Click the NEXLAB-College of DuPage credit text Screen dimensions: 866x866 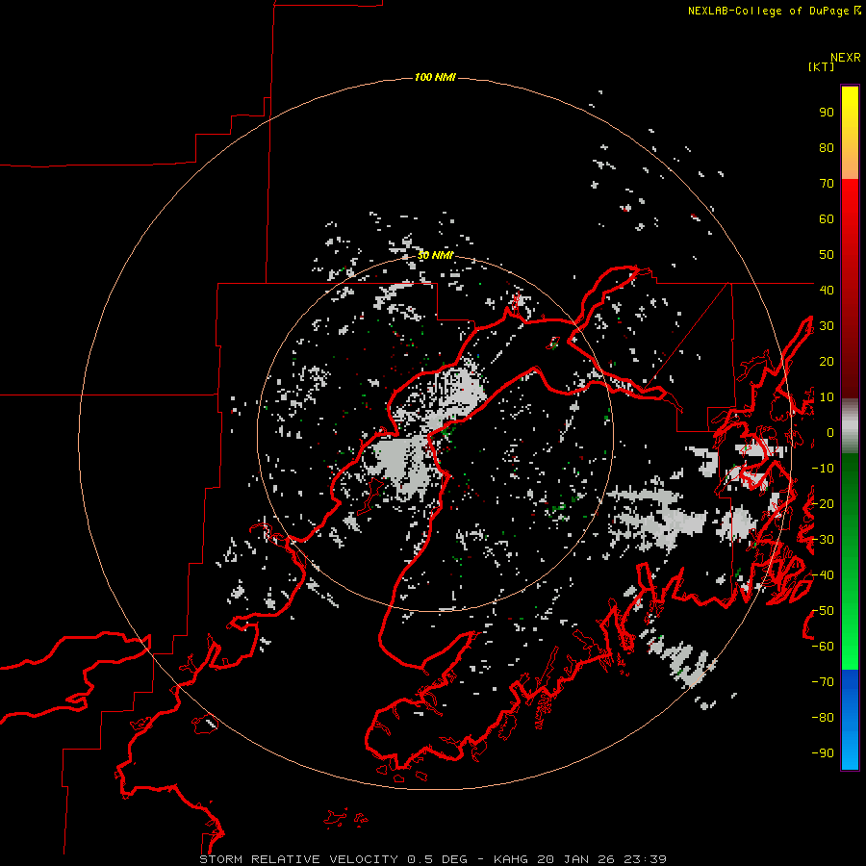pos(768,11)
